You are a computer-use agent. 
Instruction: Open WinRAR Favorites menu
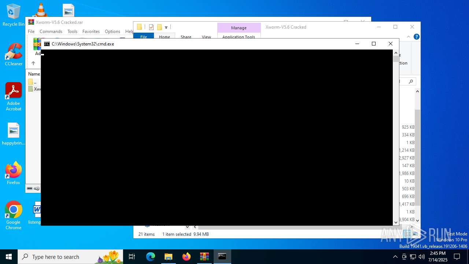coord(91,32)
